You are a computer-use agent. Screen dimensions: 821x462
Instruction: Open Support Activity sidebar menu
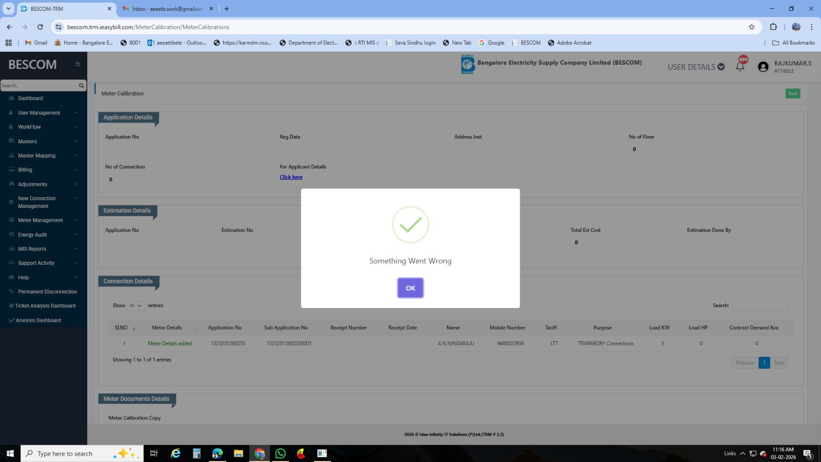[36, 263]
